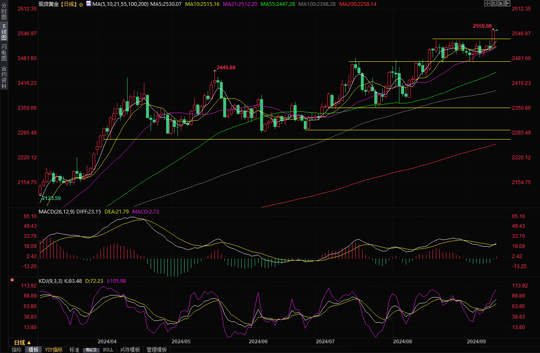The height and width of the screenshot is (353, 540).
Task: Open the 合约资料 side tab
Action: pyautogui.click(x=4, y=77)
